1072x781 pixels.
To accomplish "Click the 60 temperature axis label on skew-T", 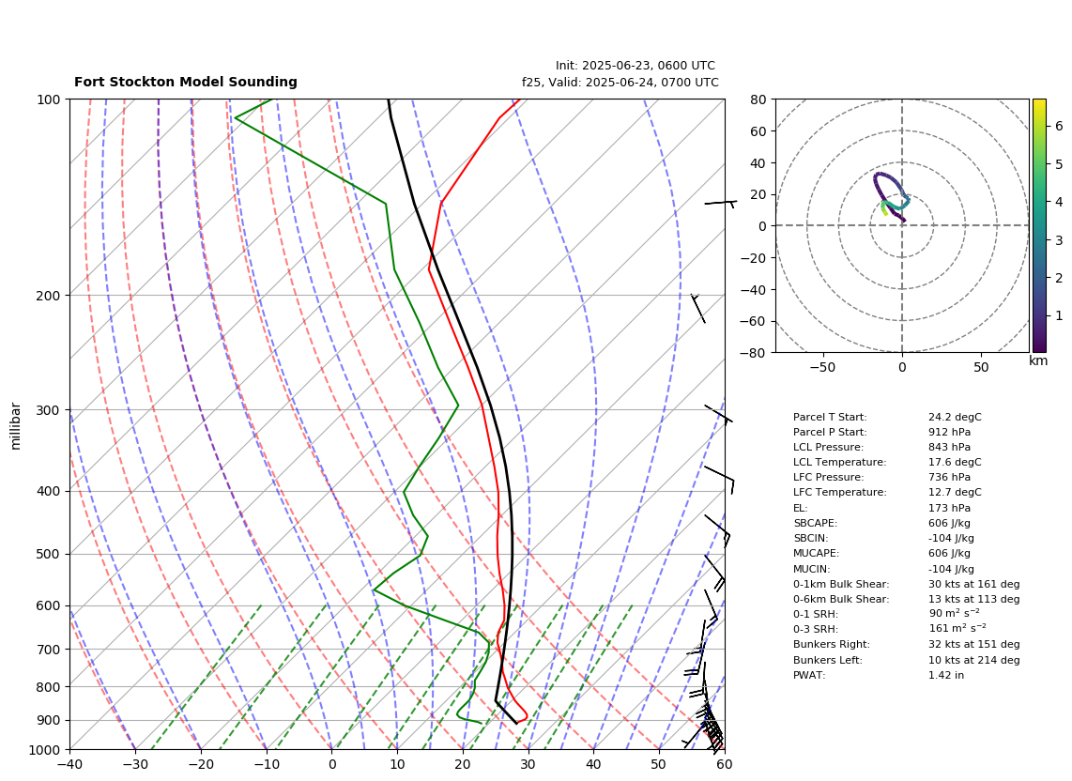I will [x=725, y=764].
